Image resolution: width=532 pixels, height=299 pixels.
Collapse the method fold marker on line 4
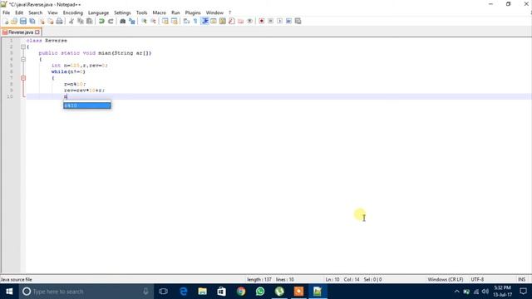23,59
